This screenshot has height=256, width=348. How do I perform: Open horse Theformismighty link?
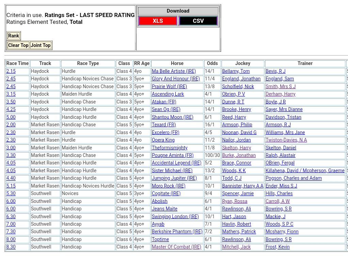(x=170, y=148)
